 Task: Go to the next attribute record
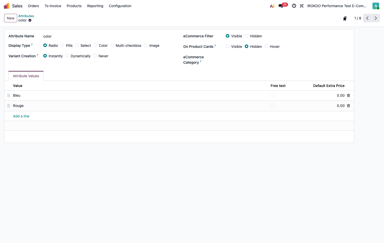[x=376, y=18]
